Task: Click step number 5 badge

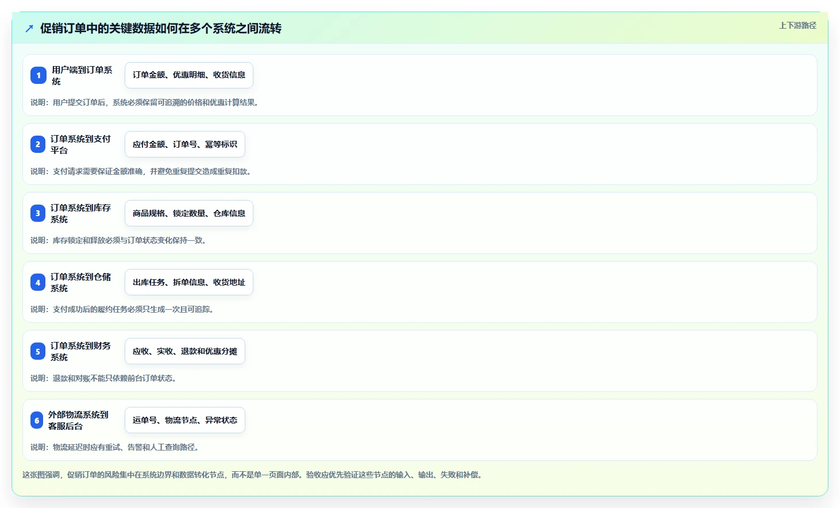Action: pos(38,351)
